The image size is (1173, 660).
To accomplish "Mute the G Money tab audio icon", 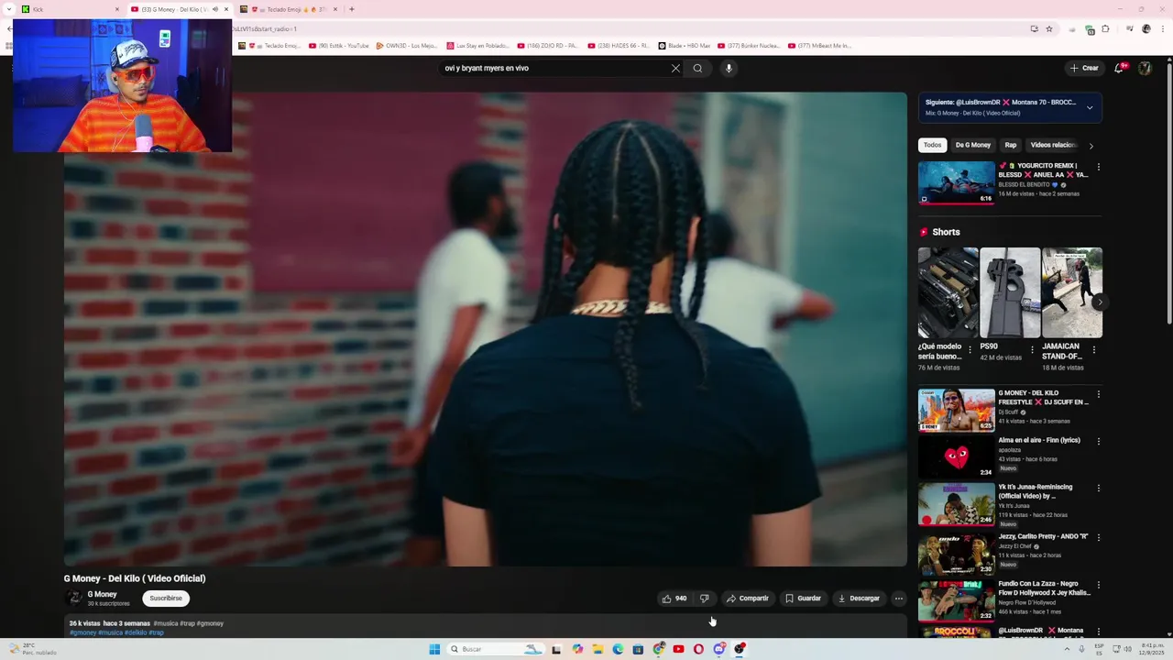I will point(214,9).
